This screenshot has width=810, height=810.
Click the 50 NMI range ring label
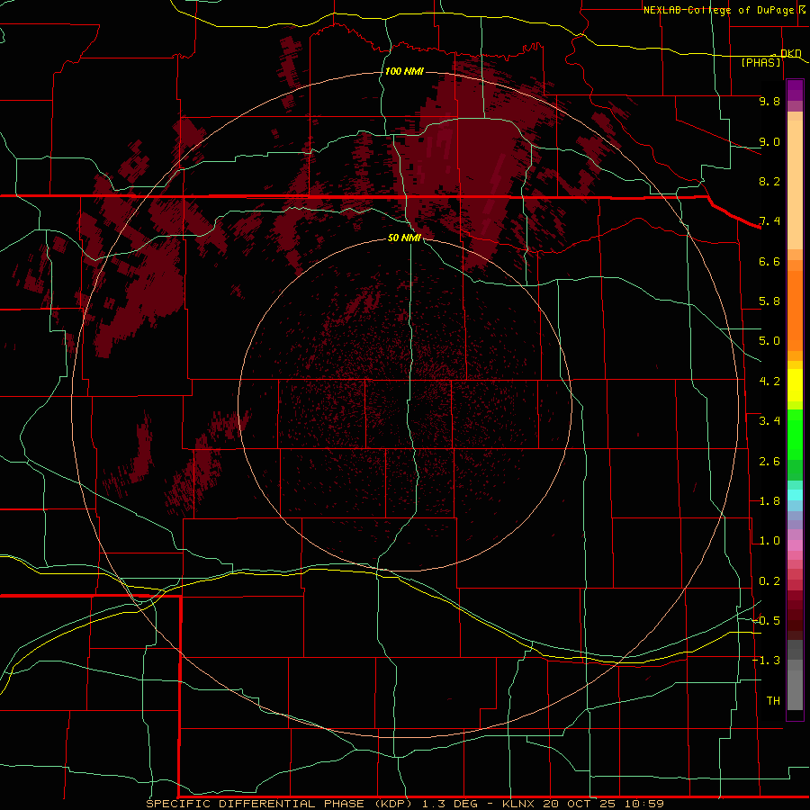click(x=404, y=238)
